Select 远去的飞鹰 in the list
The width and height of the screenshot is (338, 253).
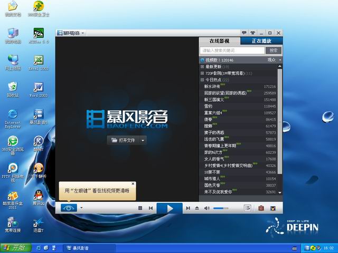click(x=239, y=139)
